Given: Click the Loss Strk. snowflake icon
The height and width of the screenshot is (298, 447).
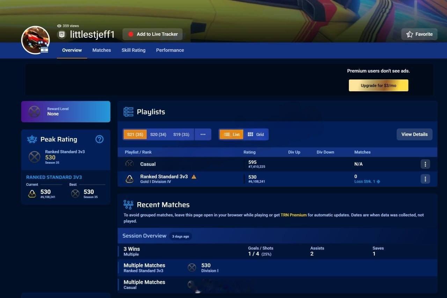Looking at the screenshot, I should [x=378, y=182].
